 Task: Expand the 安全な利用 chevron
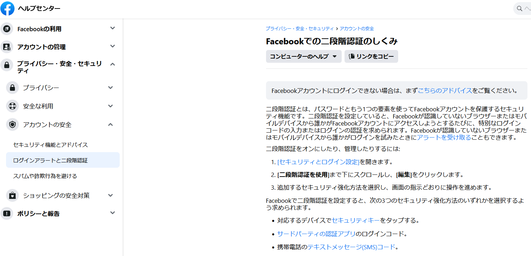point(110,106)
